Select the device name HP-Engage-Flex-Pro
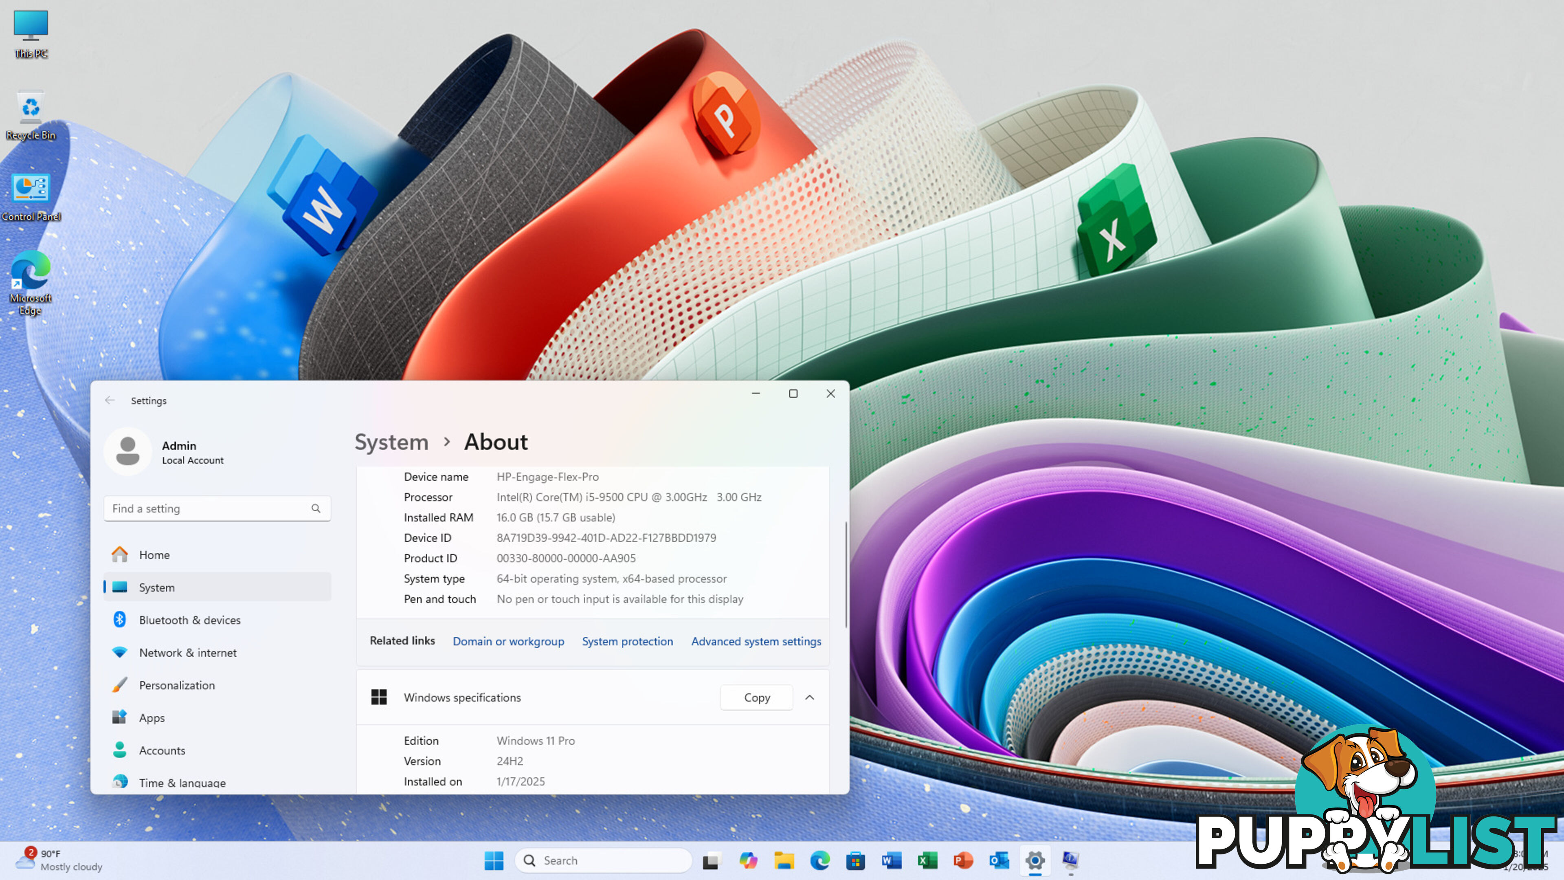Screen dimensions: 1564x880 tap(548, 477)
